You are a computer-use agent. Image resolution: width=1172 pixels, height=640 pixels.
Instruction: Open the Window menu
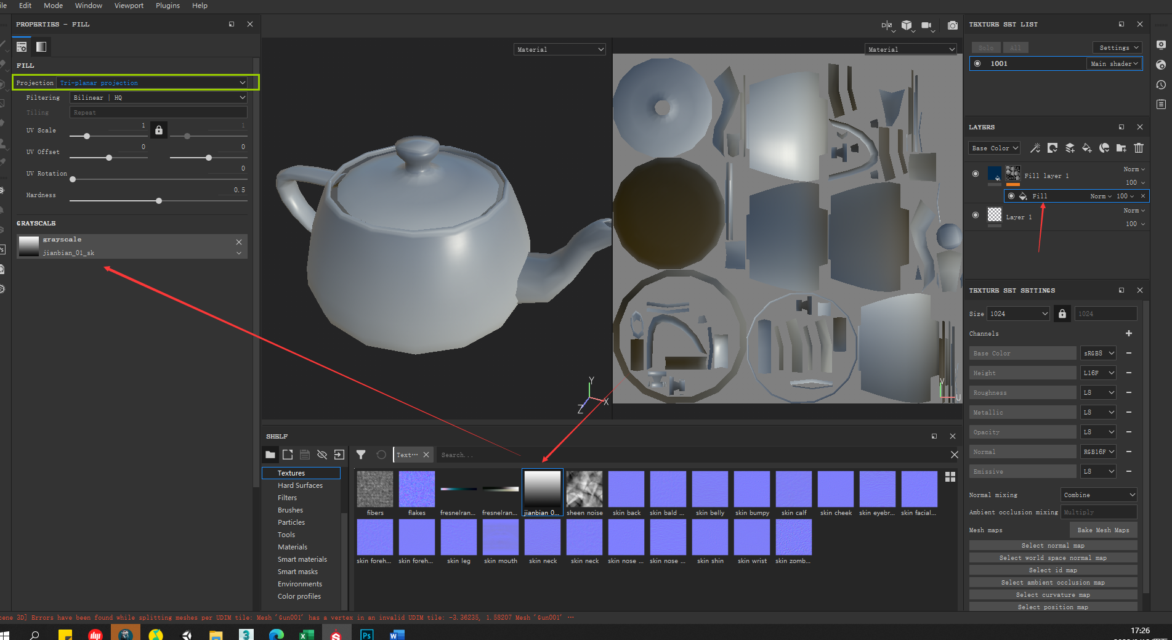(89, 6)
